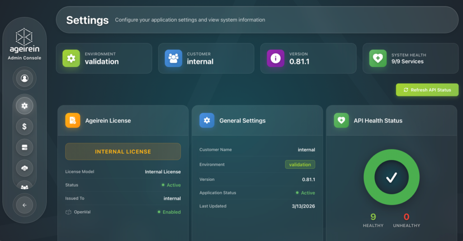Click the validation environment badge
The image size is (463, 241).
[300, 165]
